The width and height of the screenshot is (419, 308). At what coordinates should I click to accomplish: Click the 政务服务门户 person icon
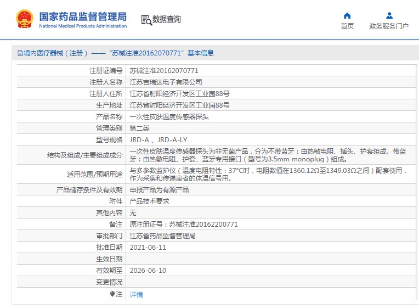point(389,16)
